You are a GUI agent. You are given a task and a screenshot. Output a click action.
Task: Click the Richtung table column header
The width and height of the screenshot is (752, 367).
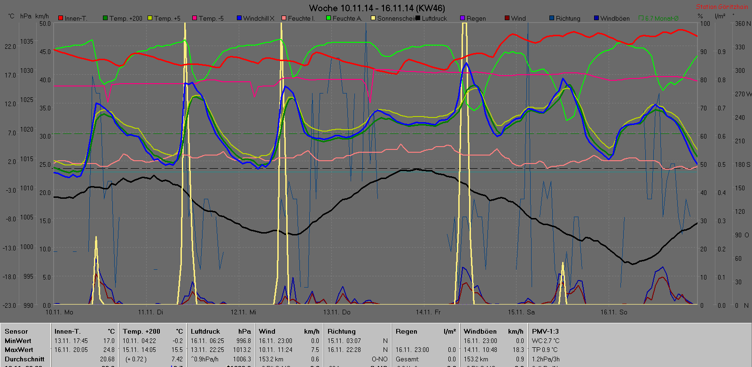(342, 331)
